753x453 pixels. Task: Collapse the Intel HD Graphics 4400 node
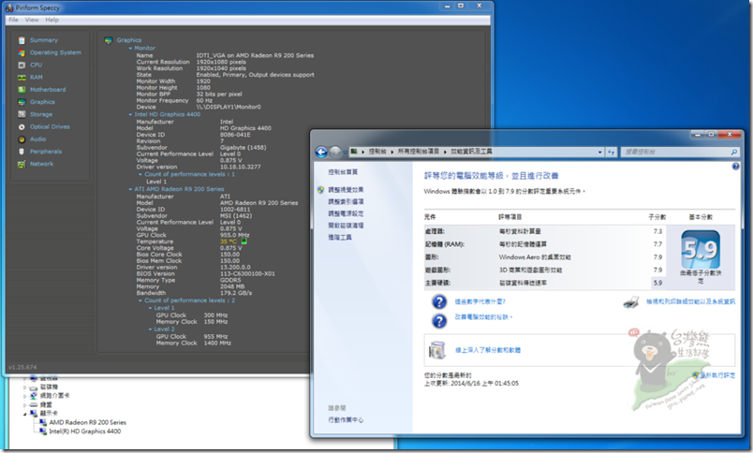coord(130,115)
